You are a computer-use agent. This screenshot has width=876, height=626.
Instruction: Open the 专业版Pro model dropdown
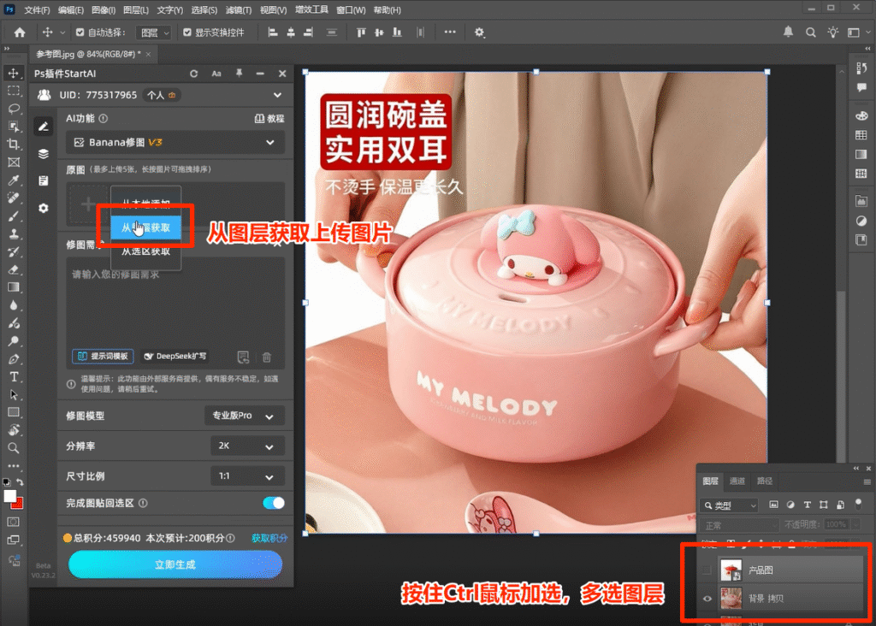click(x=245, y=416)
